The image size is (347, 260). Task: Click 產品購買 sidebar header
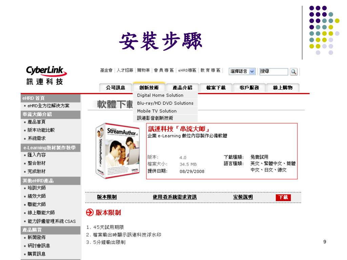(x=51, y=230)
